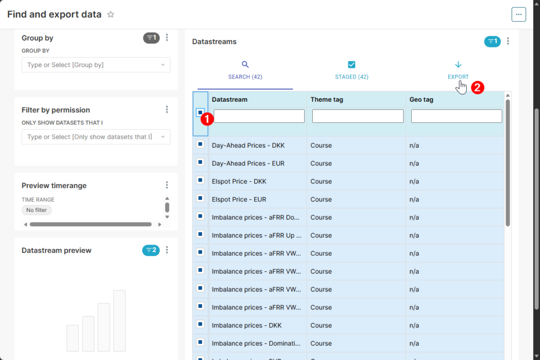Open Only show datasets that I dropdown
The width and height of the screenshot is (540, 360).
(x=96, y=137)
